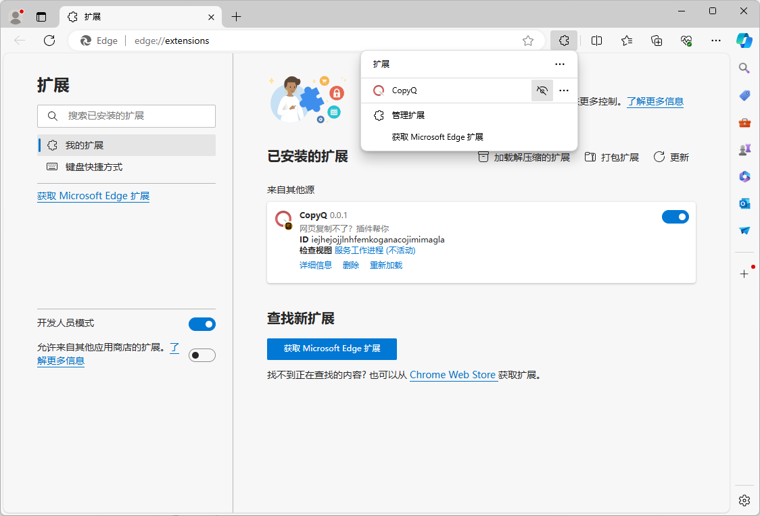Toggle 开发人员模式 switch
The width and height of the screenshot is (760, 516).
pyautogui.click(x=202, y=324)
